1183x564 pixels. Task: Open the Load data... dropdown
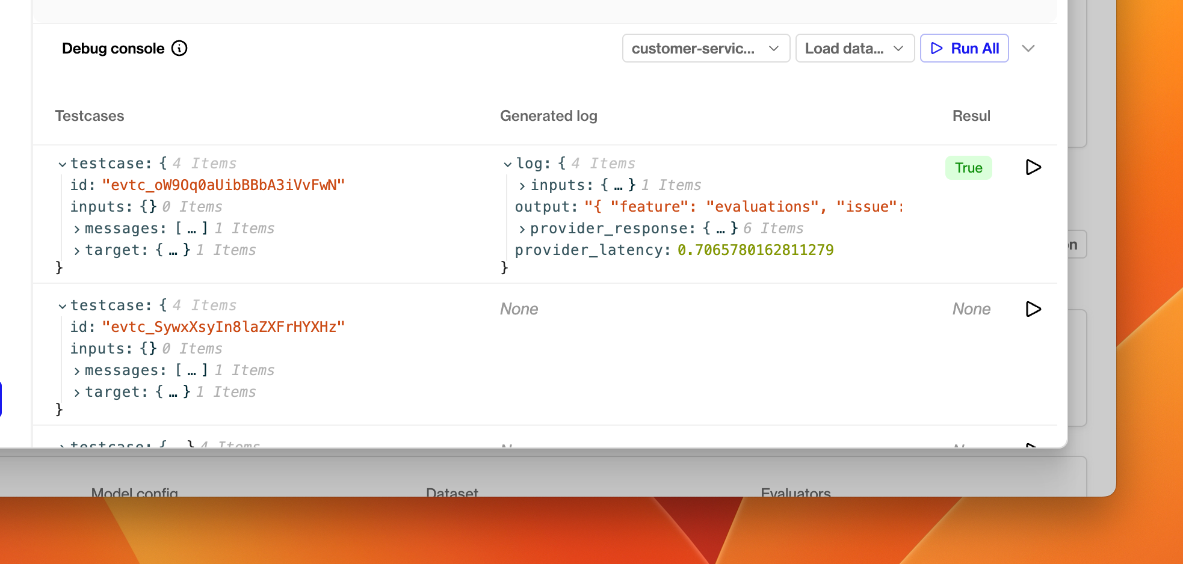855,48
